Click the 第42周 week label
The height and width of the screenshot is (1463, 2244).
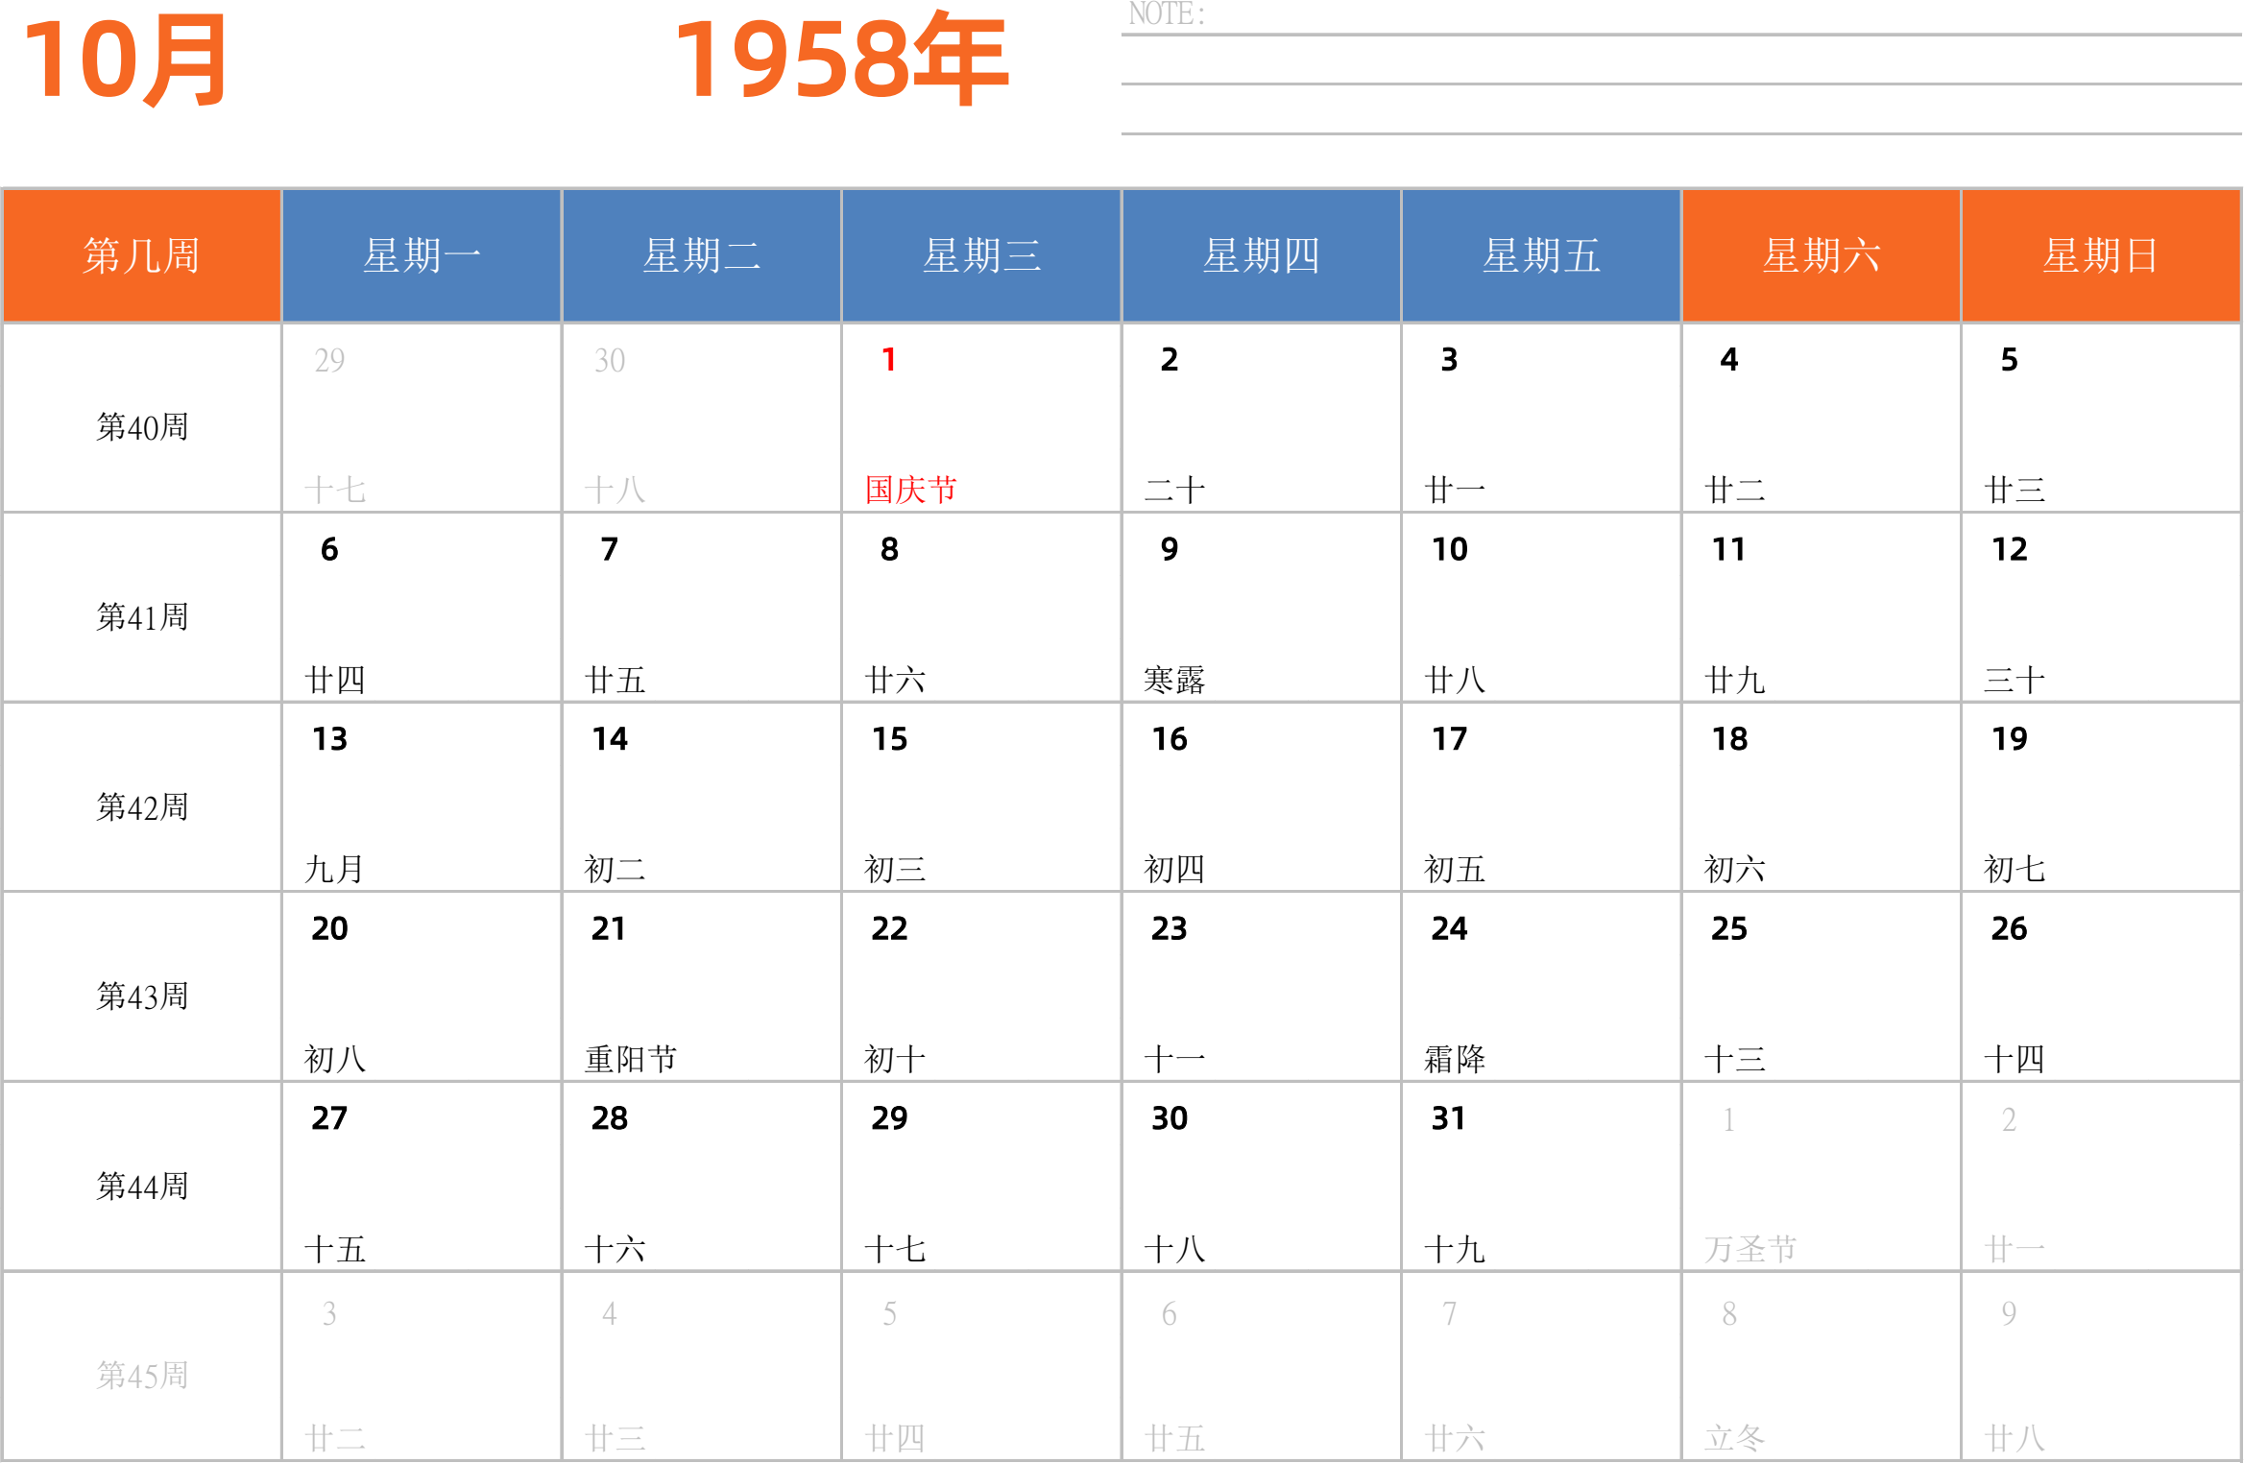click(x=142, y=807)
